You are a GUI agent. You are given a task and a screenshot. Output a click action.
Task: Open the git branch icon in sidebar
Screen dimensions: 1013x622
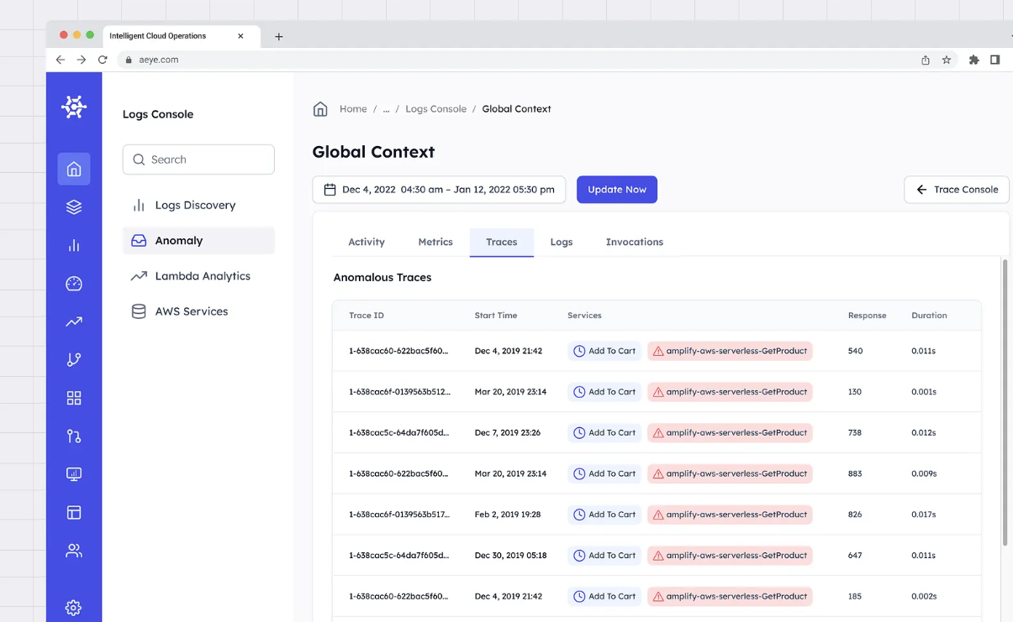coord(74,359)
